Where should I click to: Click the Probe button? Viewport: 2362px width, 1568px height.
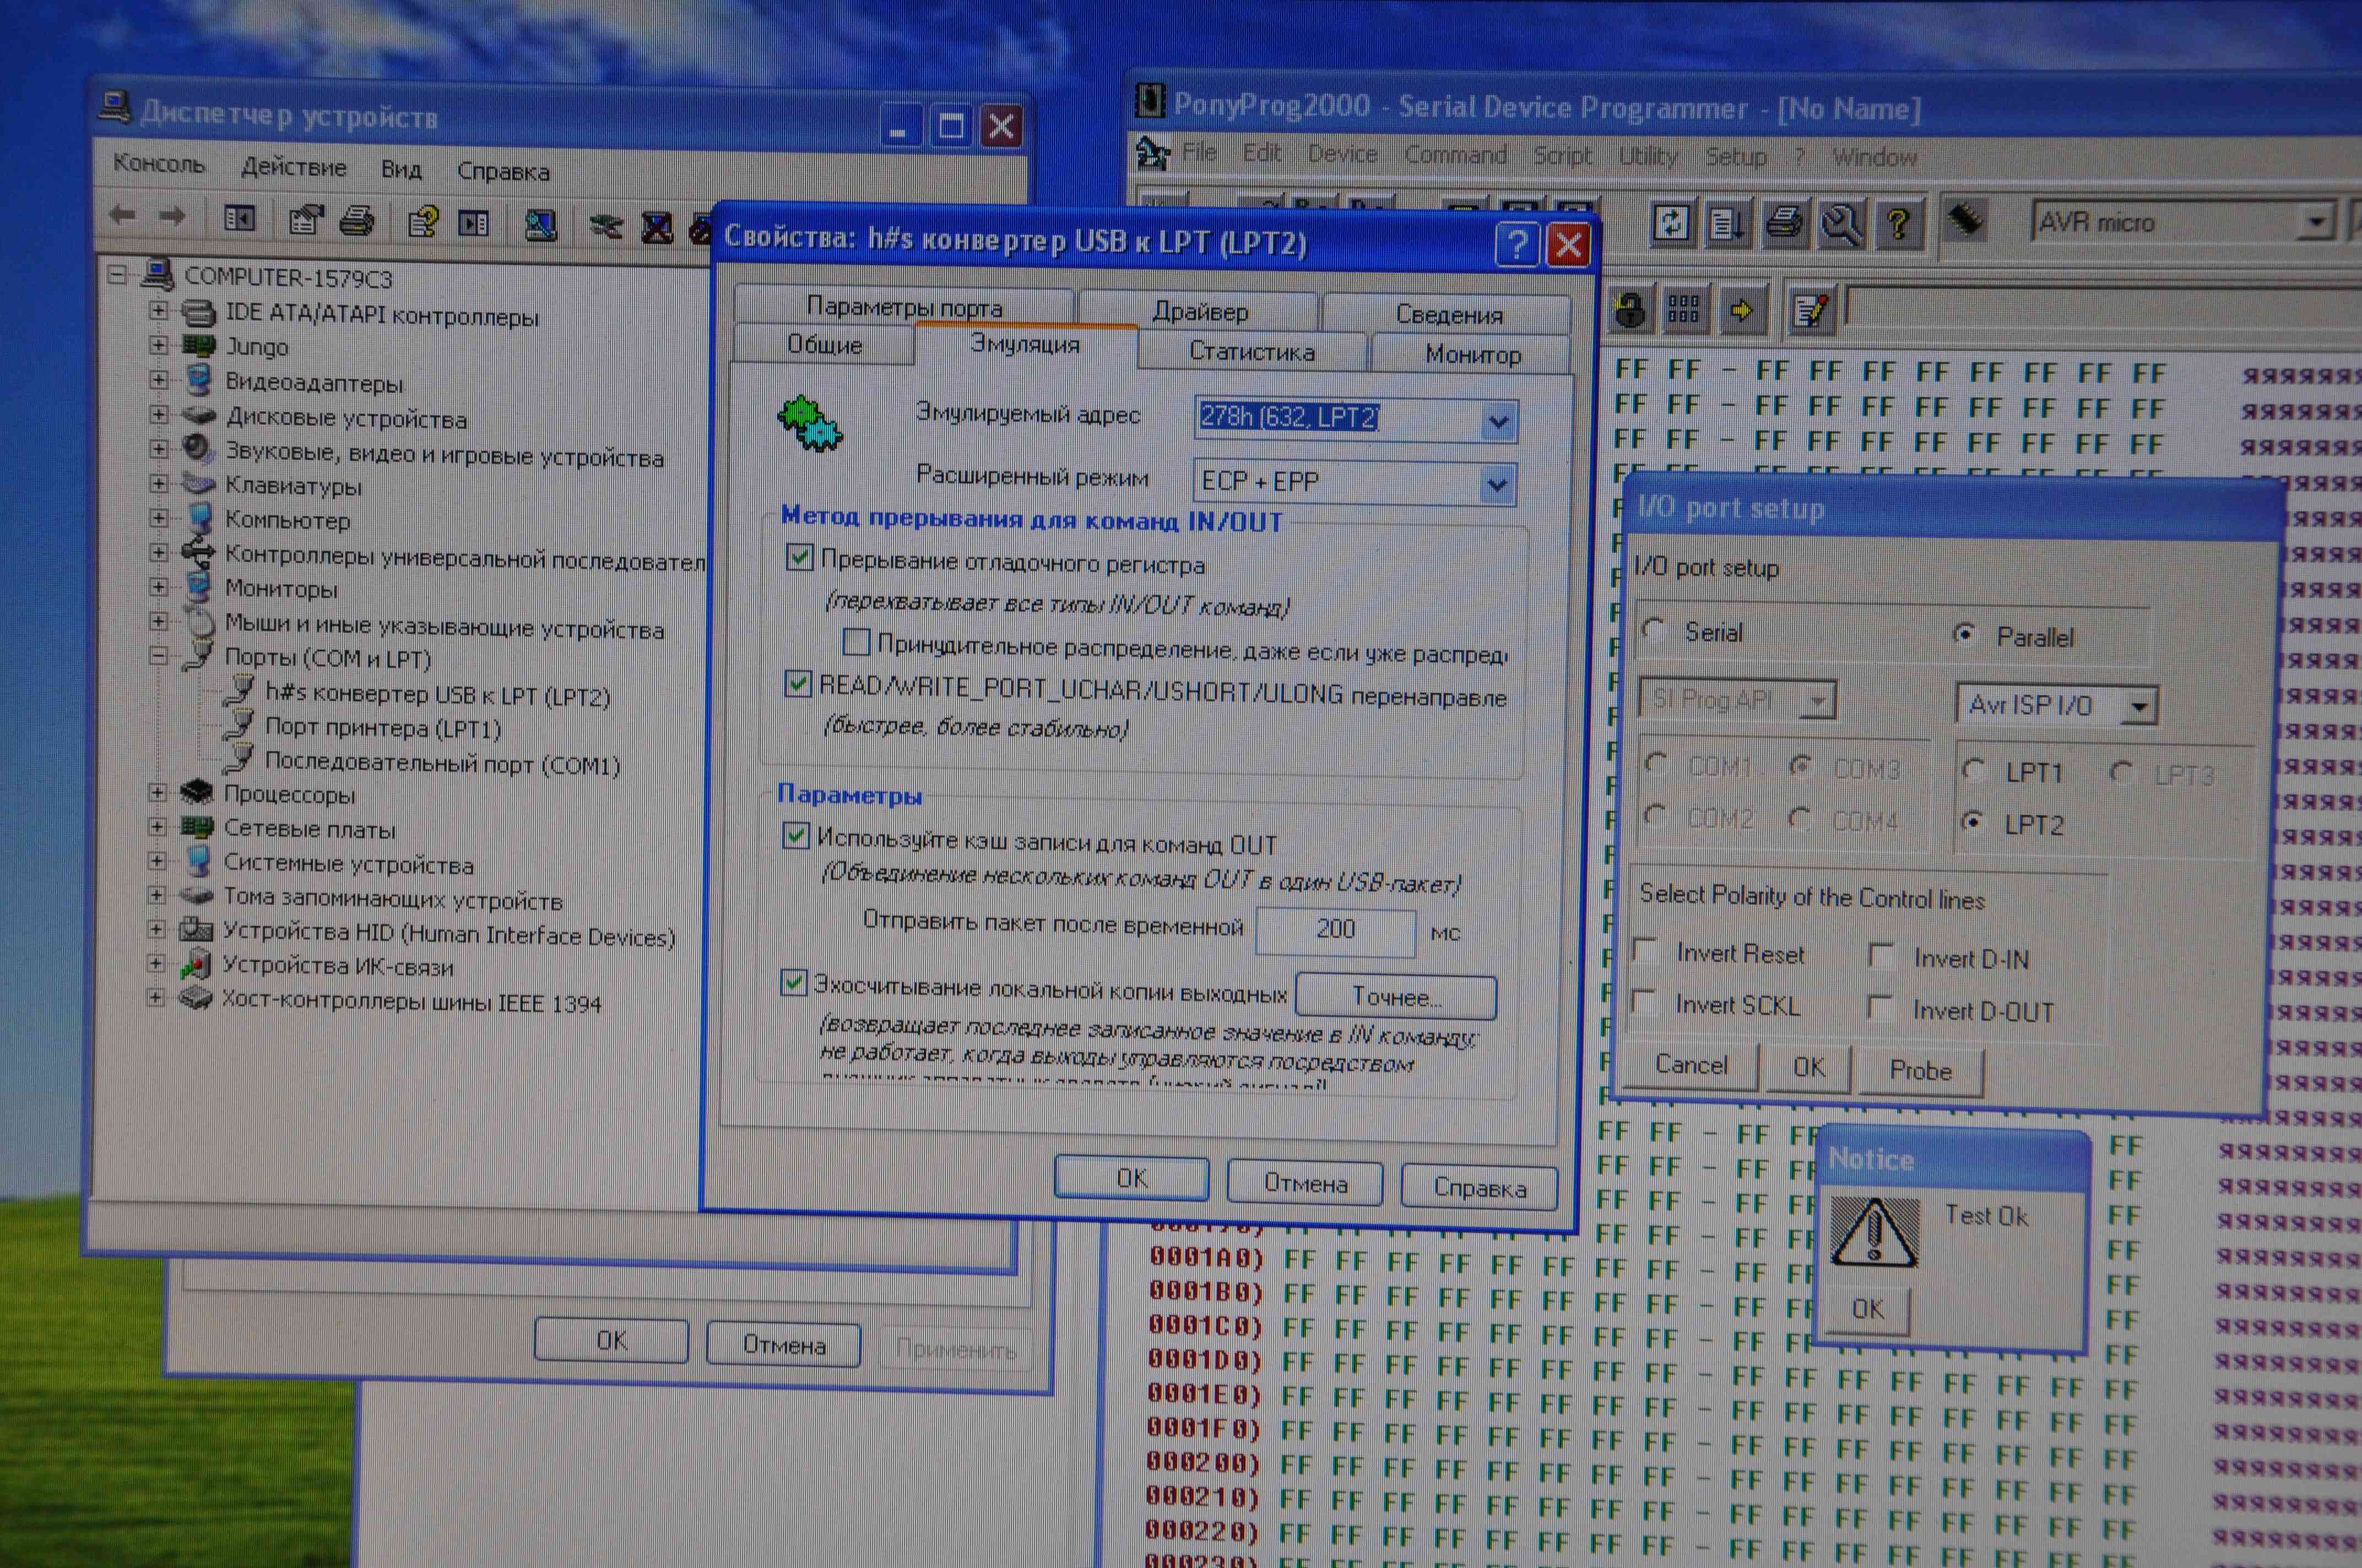(x=1920, y=1070)
